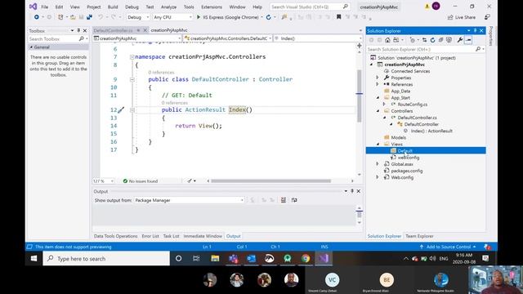Open the Index() member navigation dropdown
The height and width of the screenshot is (294, 523).
pos(318,38)
